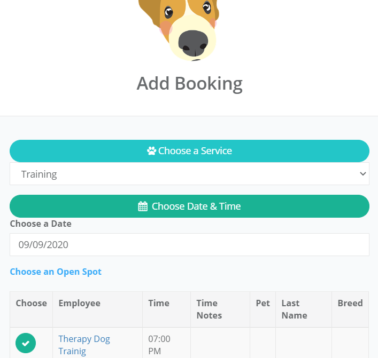Select the green checkmark for 07:00 PM spot

26,343
